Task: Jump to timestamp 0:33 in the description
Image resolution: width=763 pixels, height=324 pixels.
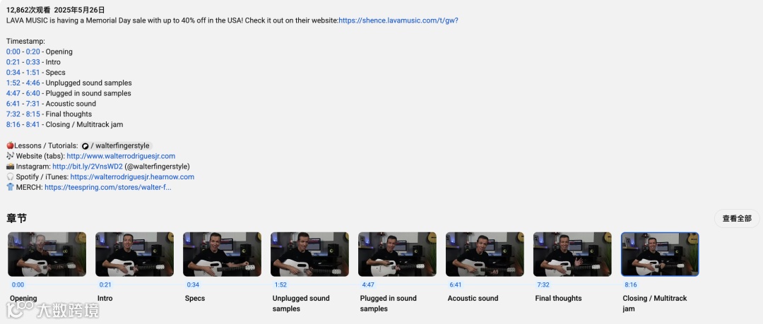Action: coord(33,62)
